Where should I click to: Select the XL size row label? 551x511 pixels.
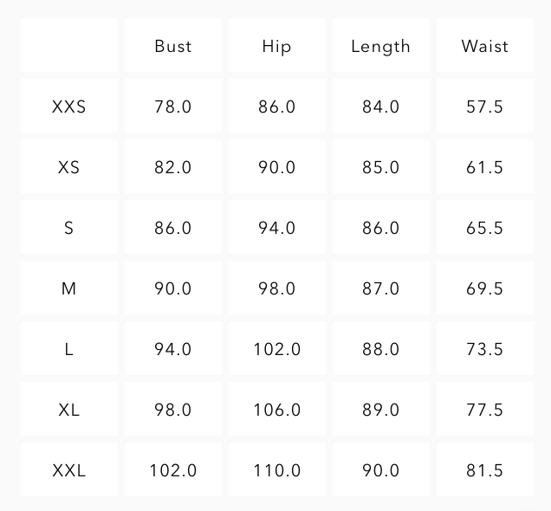[x=69, y=410]
